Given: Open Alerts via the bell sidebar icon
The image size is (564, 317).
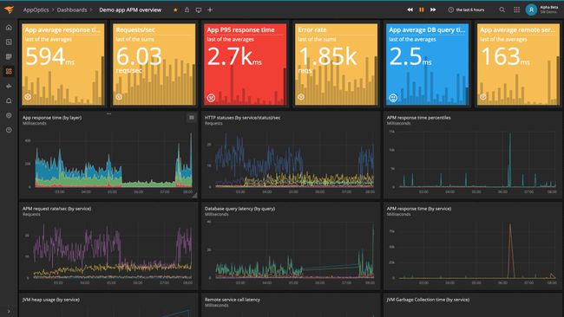Looking at the screenshot, I should click(9, 100).
